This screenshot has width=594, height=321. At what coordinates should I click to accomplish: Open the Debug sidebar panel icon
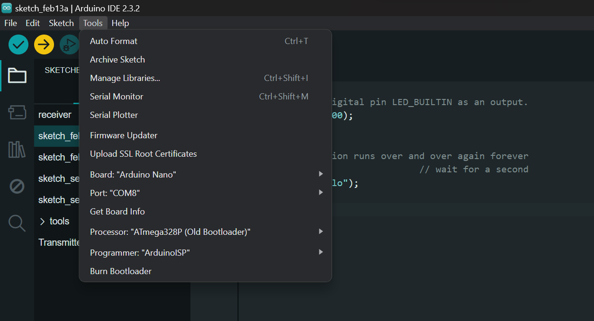pos(17,186)
